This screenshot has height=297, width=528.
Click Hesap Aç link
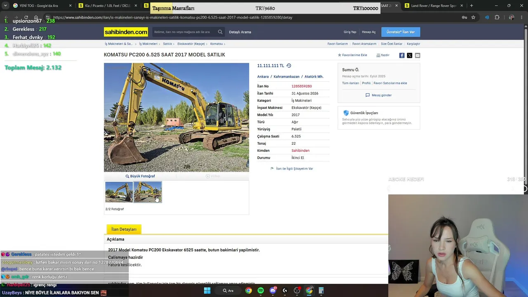(x=369, y=32)
